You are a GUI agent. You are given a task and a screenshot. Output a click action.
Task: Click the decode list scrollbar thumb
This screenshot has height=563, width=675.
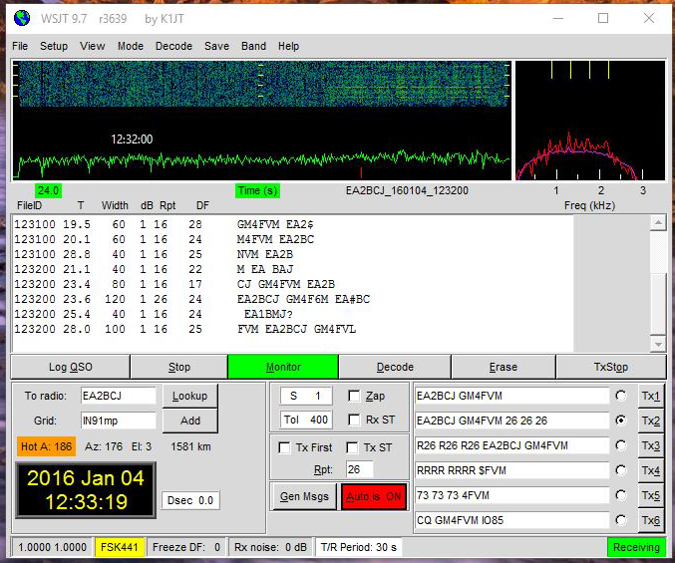[658, 303]
